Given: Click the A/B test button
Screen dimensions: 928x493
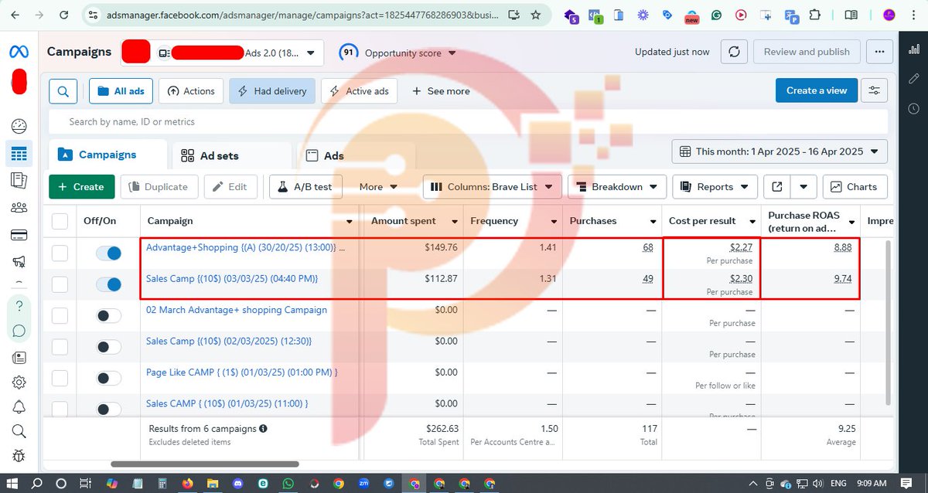Looking at the screenshot, I should [304, 186].
